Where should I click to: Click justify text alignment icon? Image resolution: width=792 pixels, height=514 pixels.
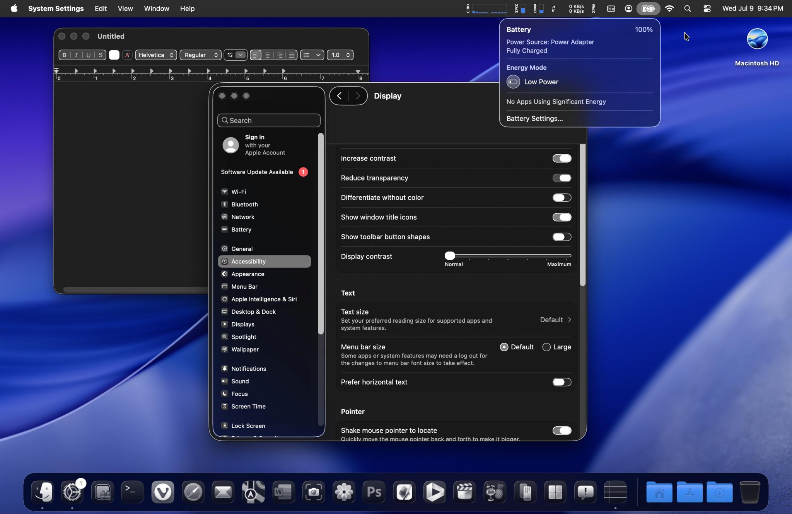pos(292,55)
